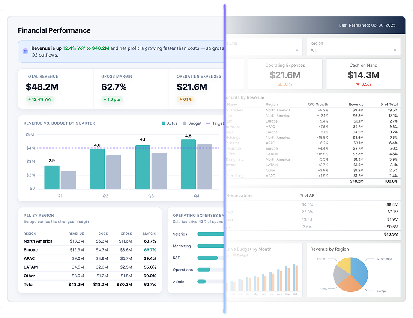Click the 60.4% of AR value
The image size is (413, 318).
(x=307, y=204)
